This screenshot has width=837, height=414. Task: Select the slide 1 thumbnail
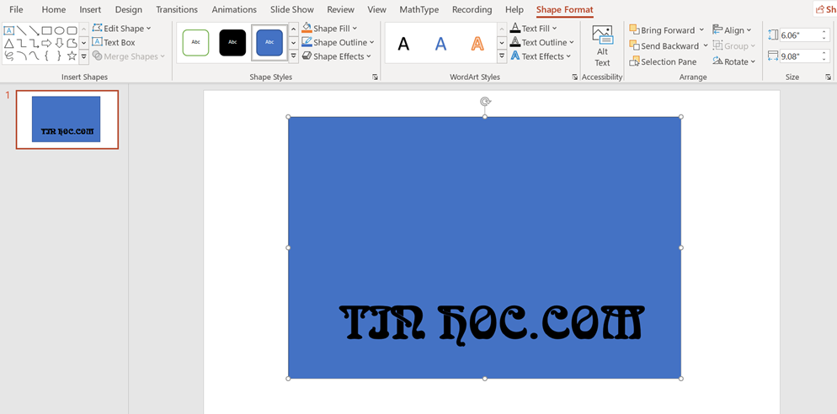[x=67, y=119]
